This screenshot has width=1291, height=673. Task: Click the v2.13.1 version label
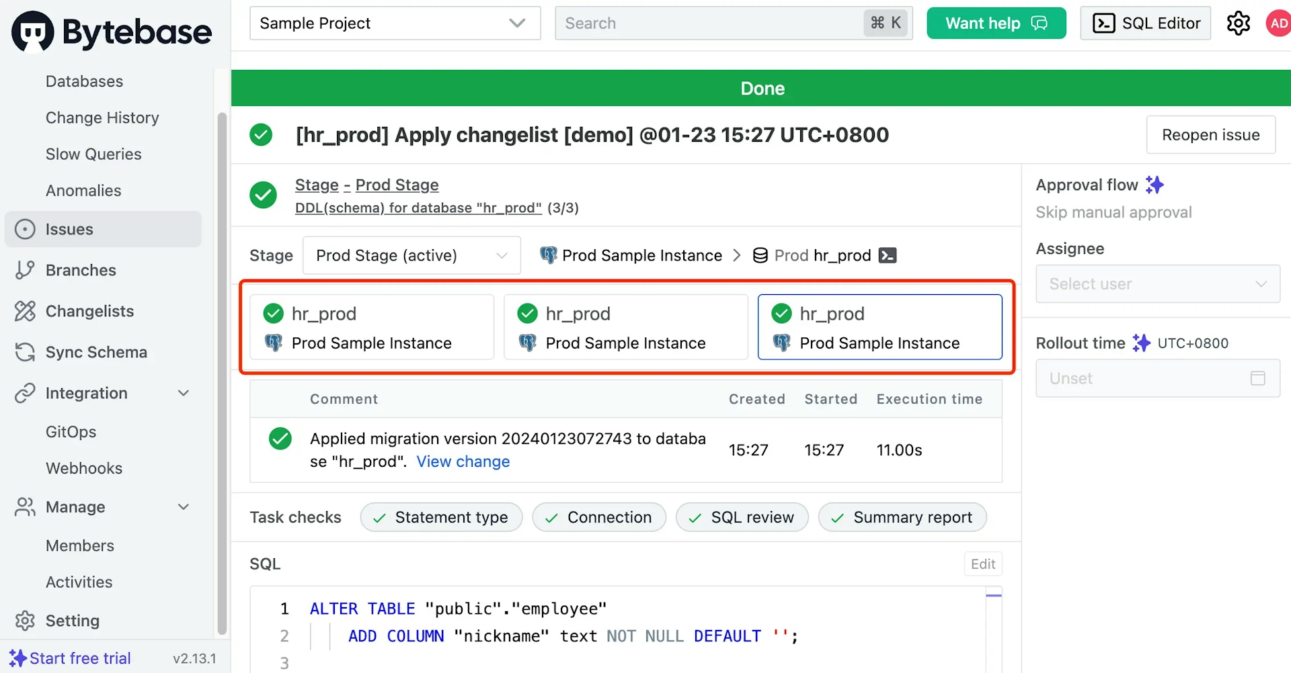click(194, 658)
